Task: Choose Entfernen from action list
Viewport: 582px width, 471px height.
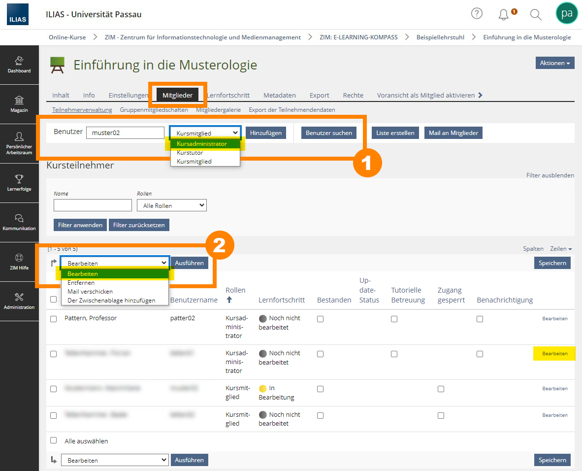Action: click(x=115, y=283)
